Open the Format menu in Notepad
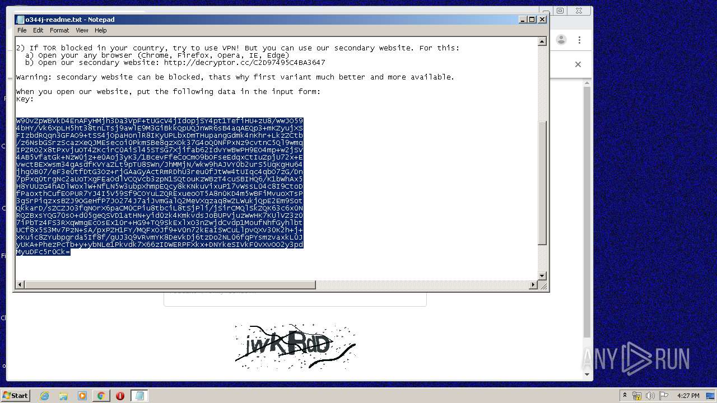 59,30
